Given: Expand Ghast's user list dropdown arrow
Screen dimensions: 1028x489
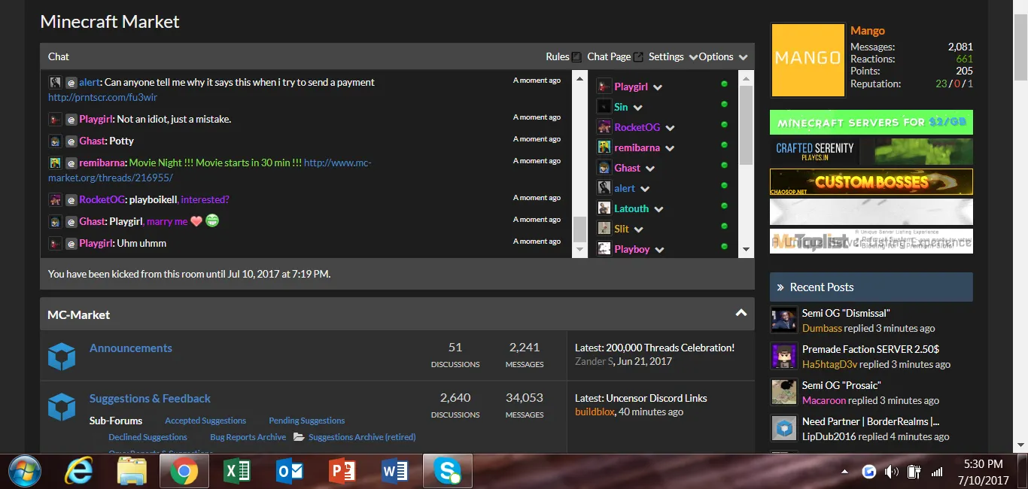Looking at the screenshot, I should 650,169.
